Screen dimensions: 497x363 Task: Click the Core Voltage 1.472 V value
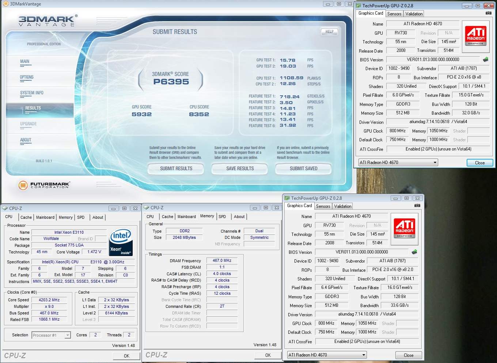tap(94, 252)
